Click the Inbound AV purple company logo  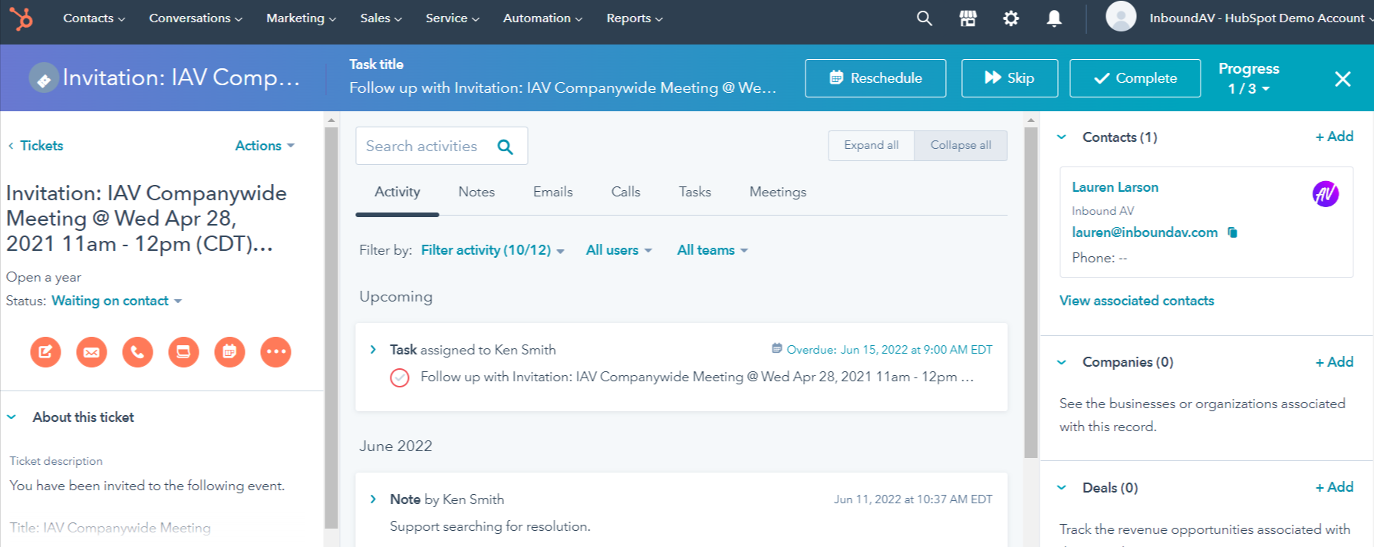point(1326,194)
